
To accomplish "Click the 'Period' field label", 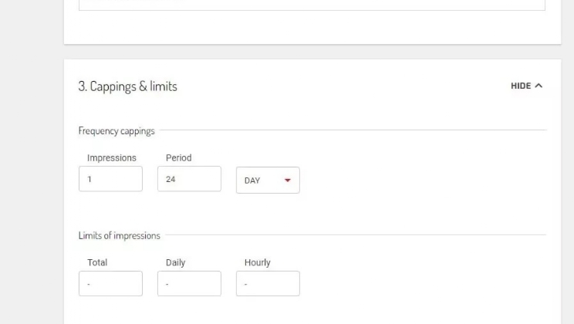I will (x=178, y=158).
